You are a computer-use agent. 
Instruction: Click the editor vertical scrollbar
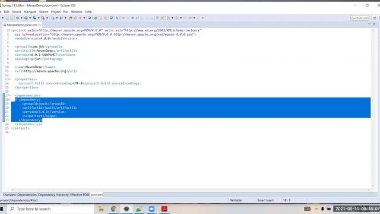click(x=373, y=108)
